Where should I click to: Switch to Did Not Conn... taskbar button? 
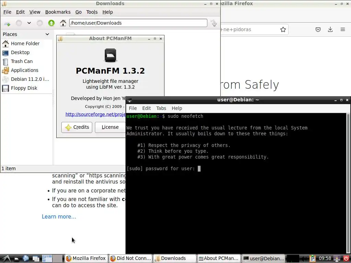click(x=131, y=258)
